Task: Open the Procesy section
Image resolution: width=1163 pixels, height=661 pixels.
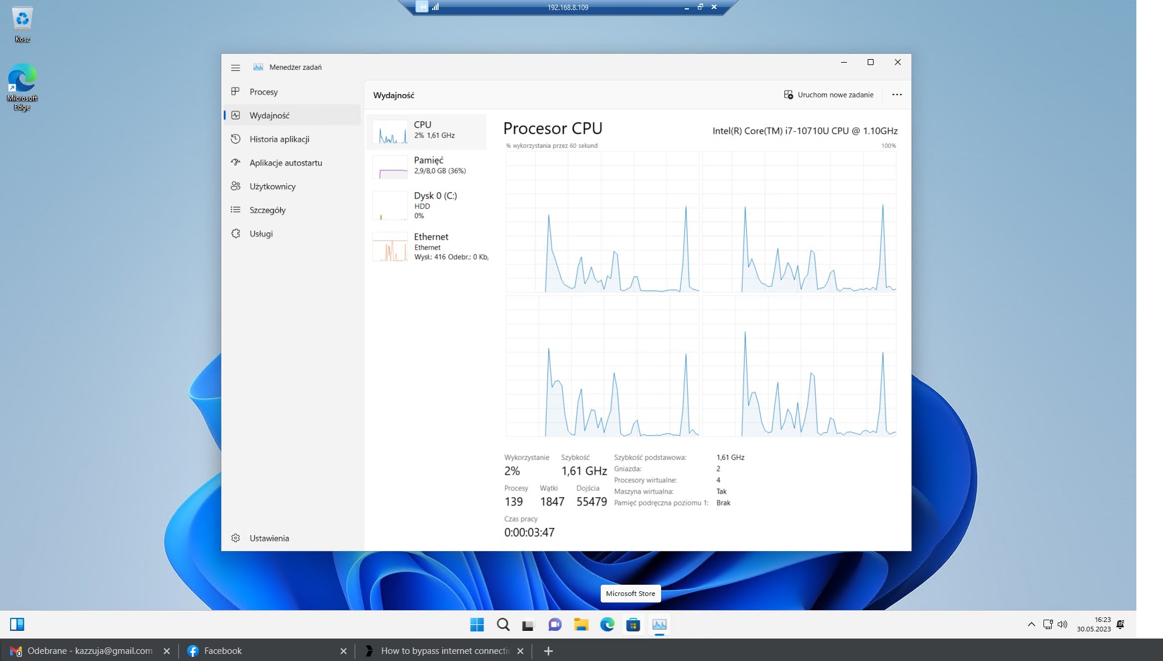Action: 263,92
